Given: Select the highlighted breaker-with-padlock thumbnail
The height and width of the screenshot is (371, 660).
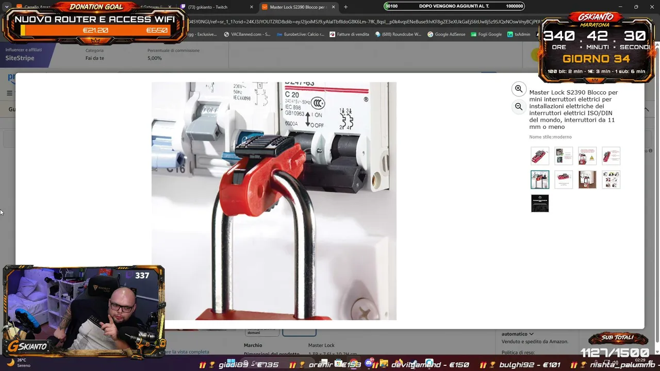Looking at the screenshot, I should pos(540,179).
